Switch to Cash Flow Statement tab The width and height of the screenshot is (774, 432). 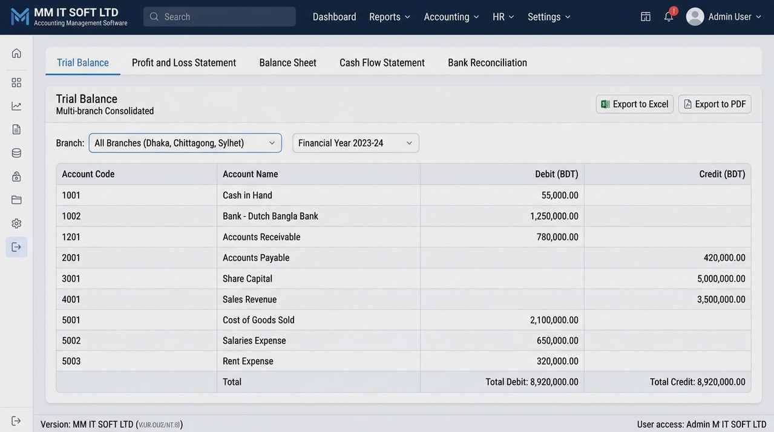[382, 62]
